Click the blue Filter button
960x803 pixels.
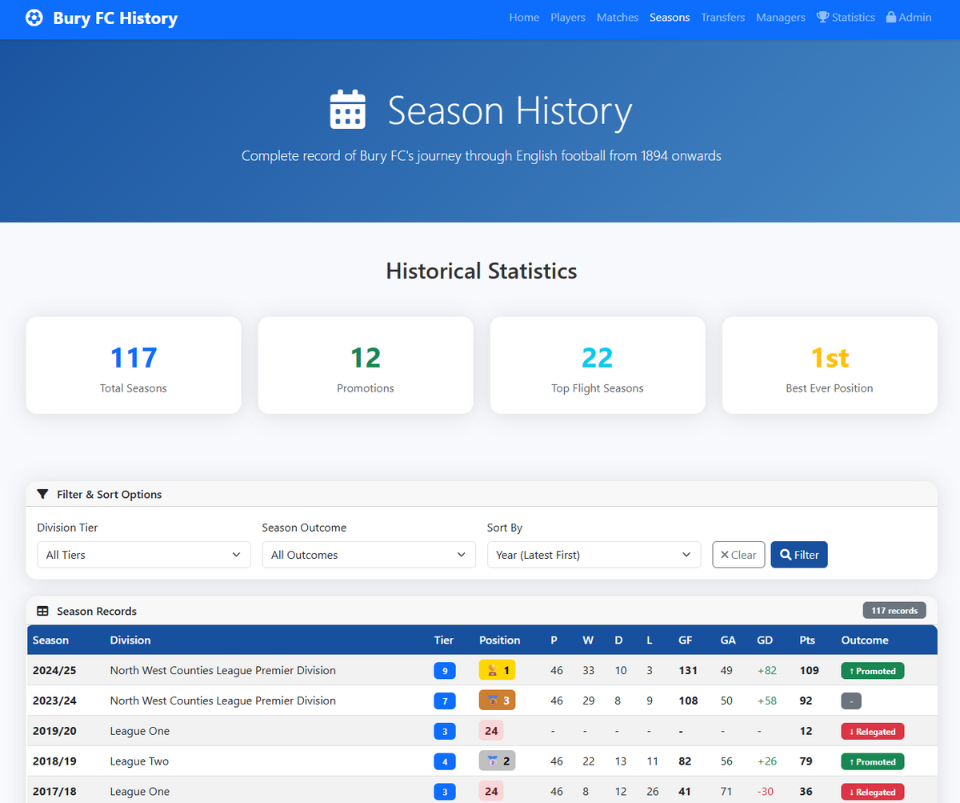pos(799,555)
